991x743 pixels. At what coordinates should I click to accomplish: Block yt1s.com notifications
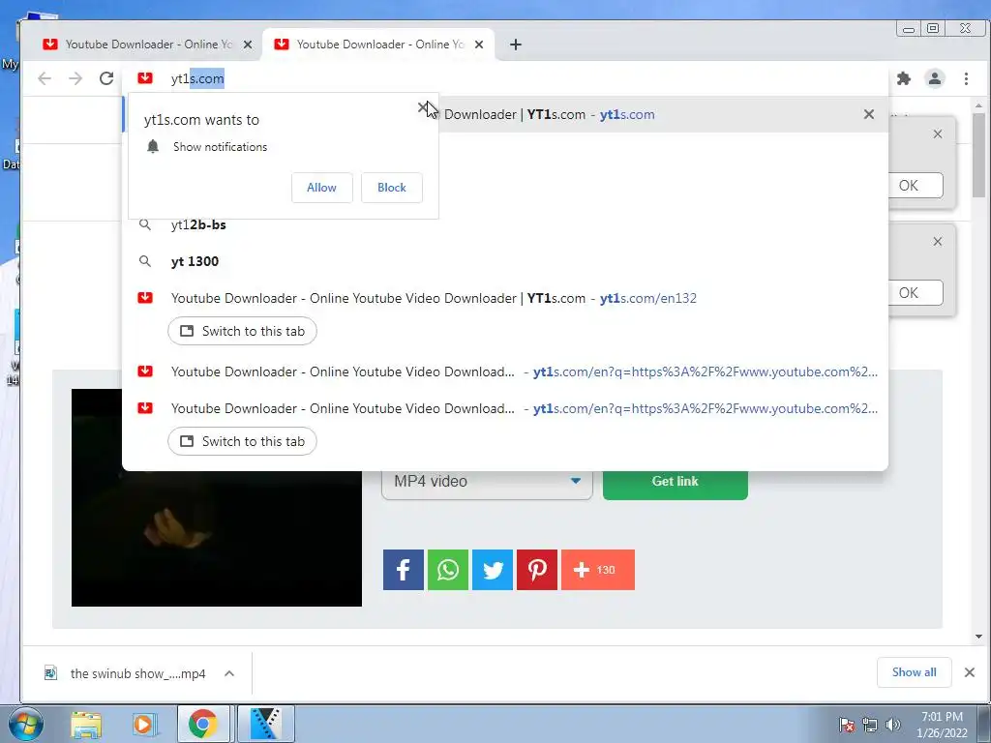(x=392, y=188)
